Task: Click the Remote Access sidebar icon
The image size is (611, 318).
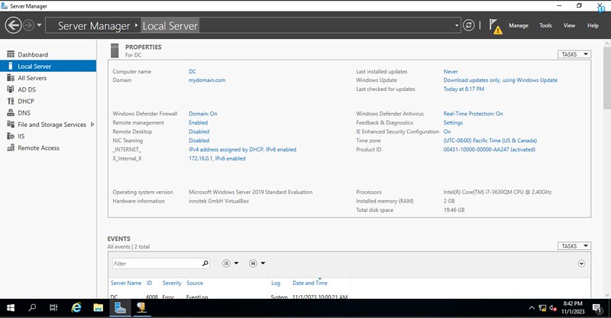Action: click(x=11, y=148)
